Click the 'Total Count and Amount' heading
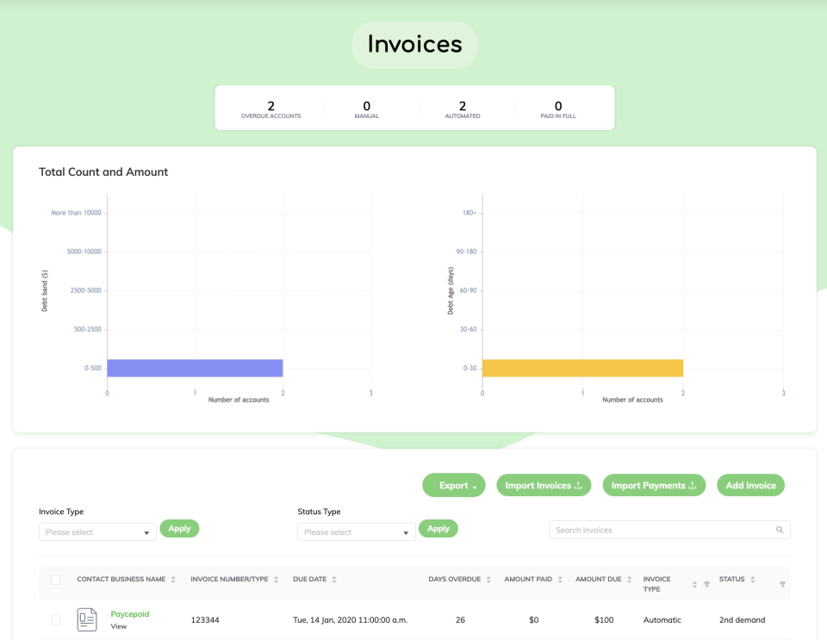Viewport: 827px width, 640px height. [103, 172]
